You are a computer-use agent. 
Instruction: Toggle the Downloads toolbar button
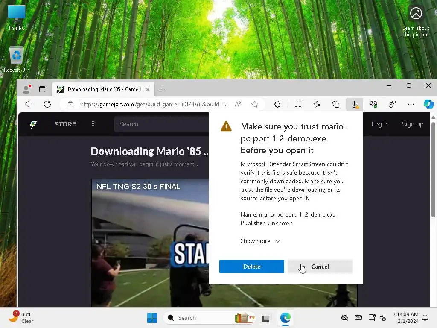point(355,104)
